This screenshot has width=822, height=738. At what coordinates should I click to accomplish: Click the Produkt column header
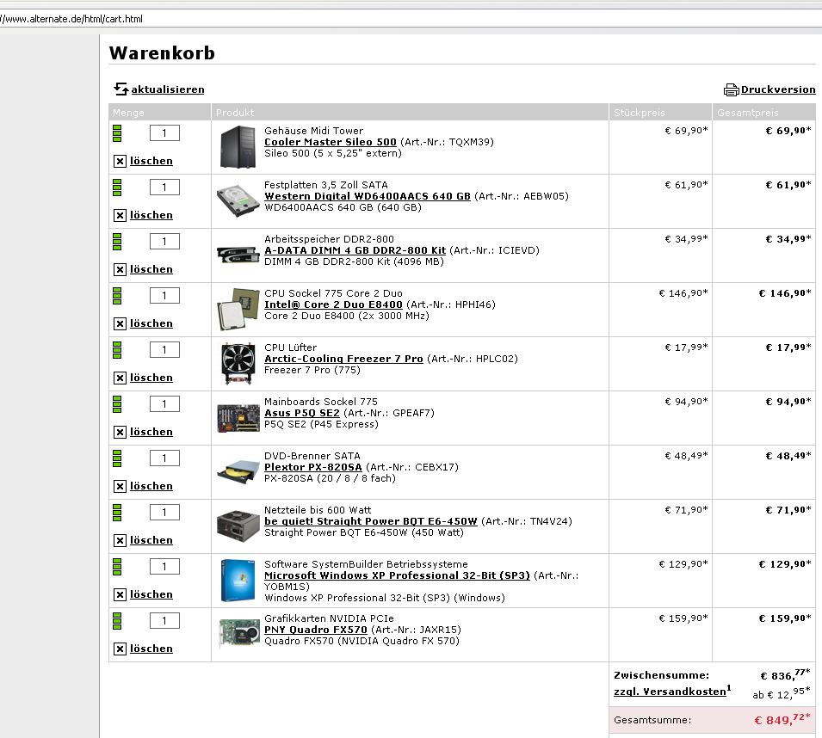coord(410,112)
